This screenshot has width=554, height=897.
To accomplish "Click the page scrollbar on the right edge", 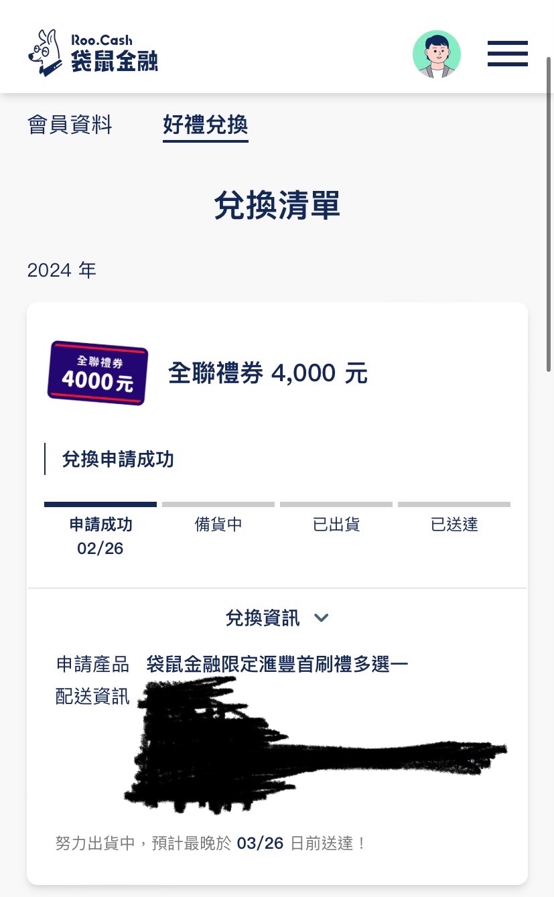I will tap(550, 214).
